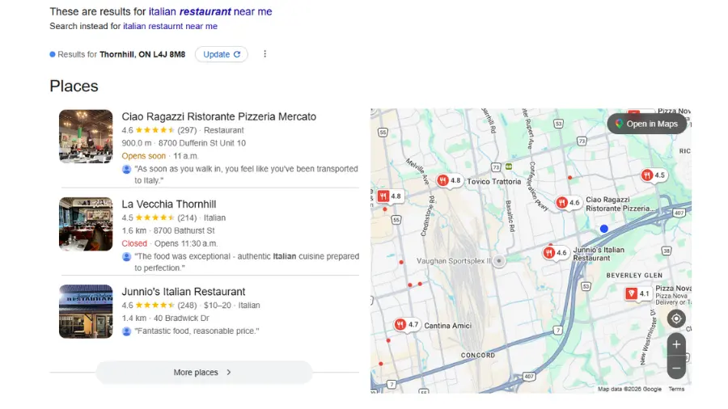Zoom out on the map
The image size is (728, 409).
pyautogui.click(x=676, y=368)
